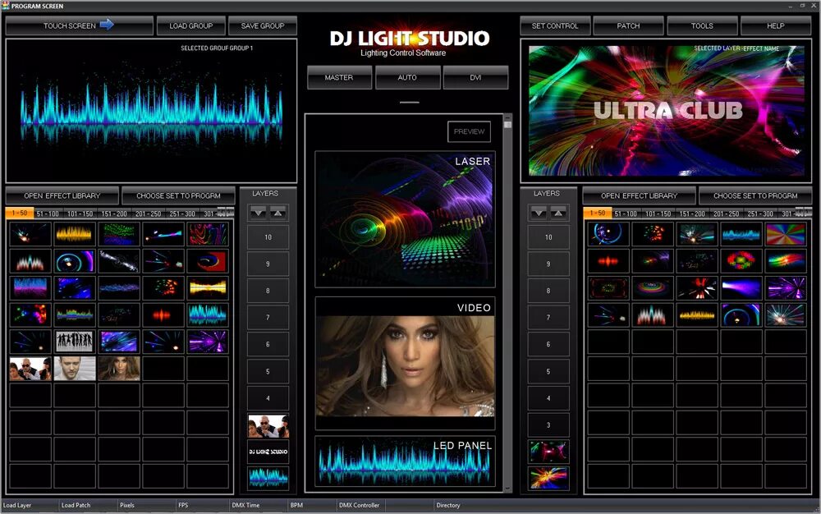
Task: Open the 51 - 100 tab in right panel
Action: 626,213
